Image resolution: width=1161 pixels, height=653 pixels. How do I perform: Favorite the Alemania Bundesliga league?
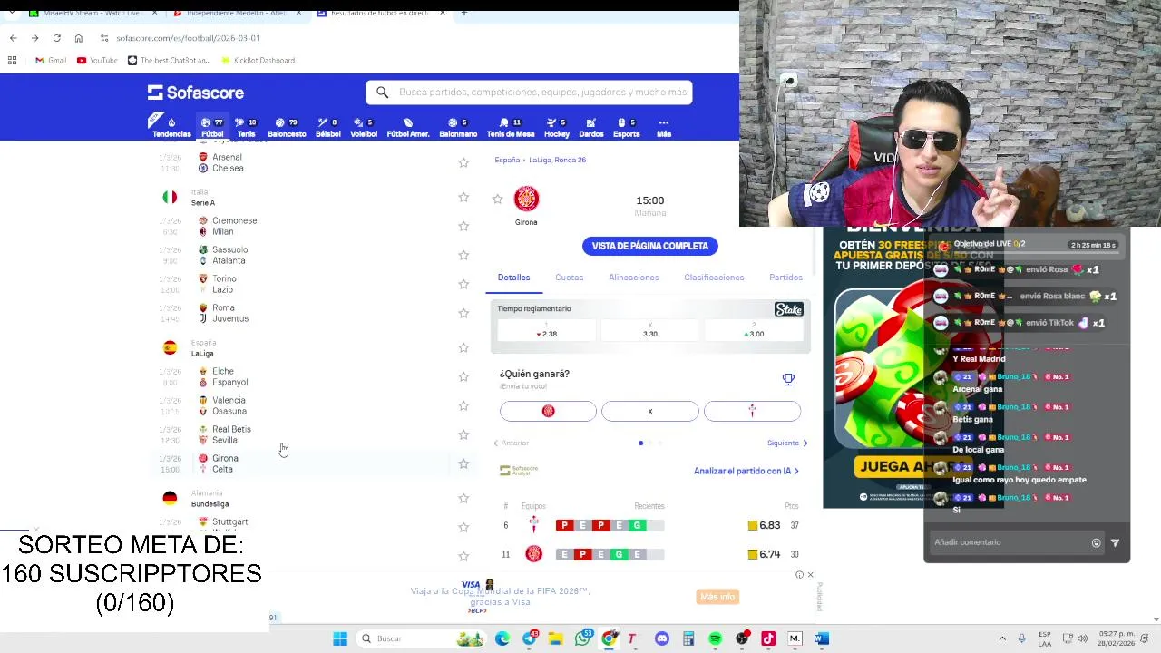tap(463, 498)
